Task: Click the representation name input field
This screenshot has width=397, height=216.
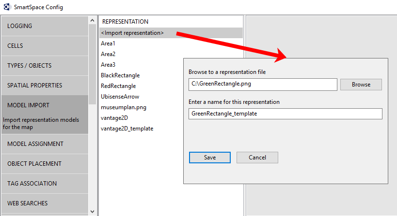Action: [286, 114]
